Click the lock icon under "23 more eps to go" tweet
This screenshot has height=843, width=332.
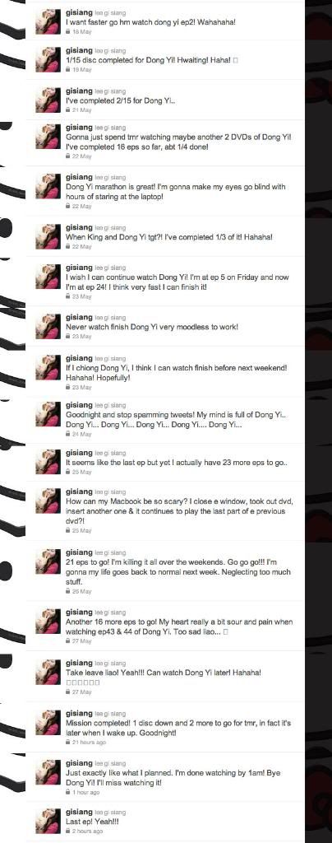click(x=67, y=472)
